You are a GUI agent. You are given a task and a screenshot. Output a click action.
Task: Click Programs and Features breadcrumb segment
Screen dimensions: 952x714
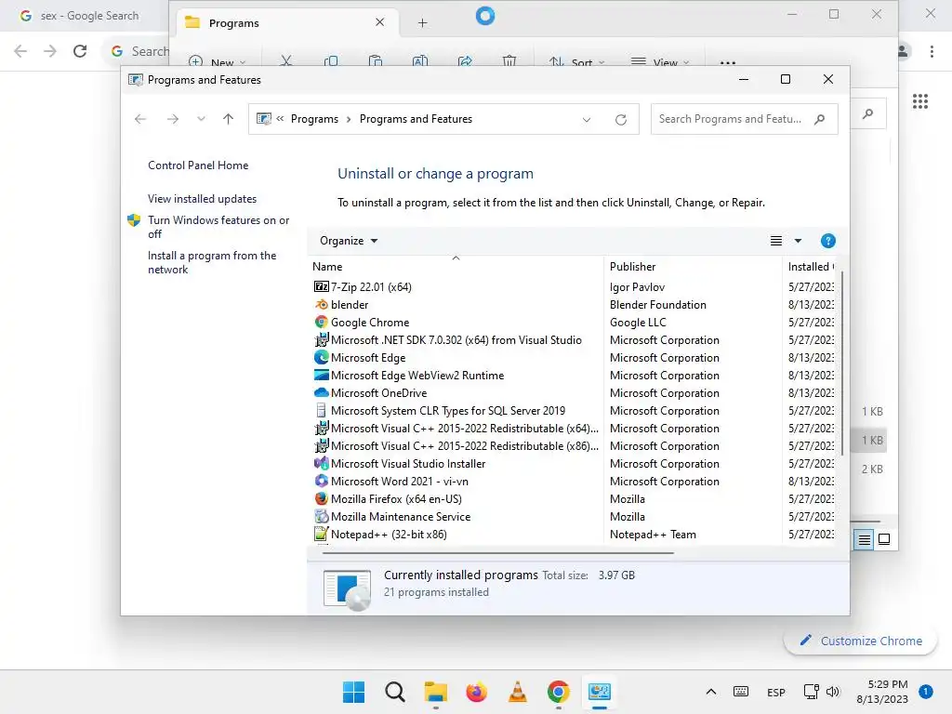(x=416, y=119)
